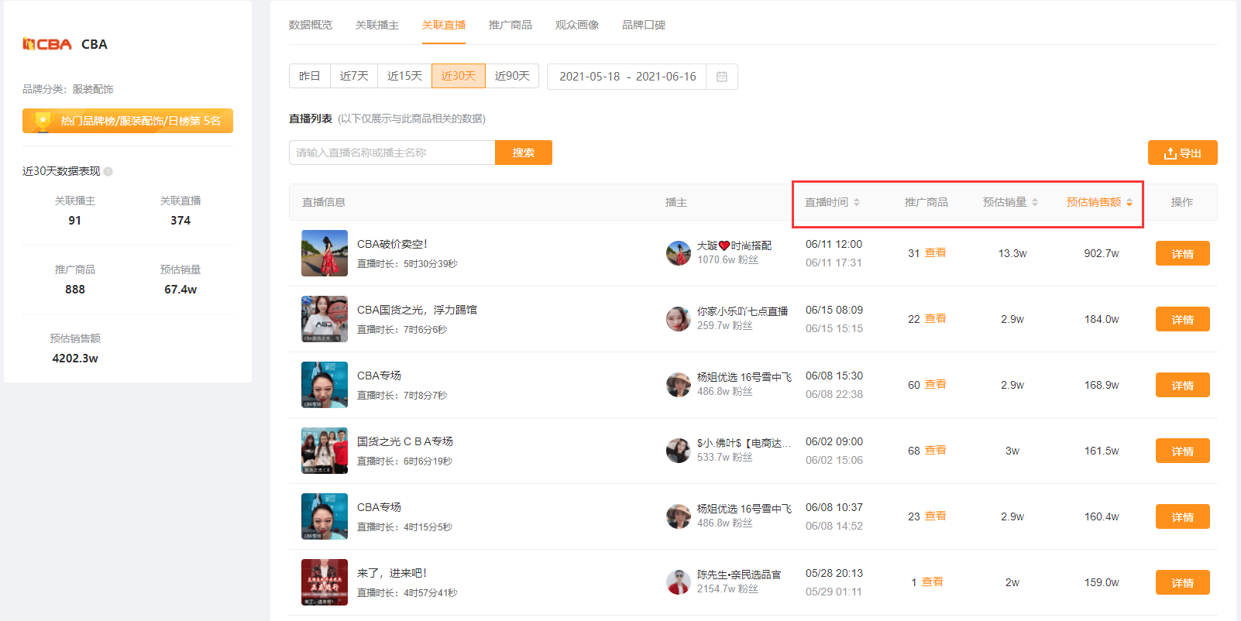
Task: Click 查看 link next to 31 products
Action: tap(935, 252)
